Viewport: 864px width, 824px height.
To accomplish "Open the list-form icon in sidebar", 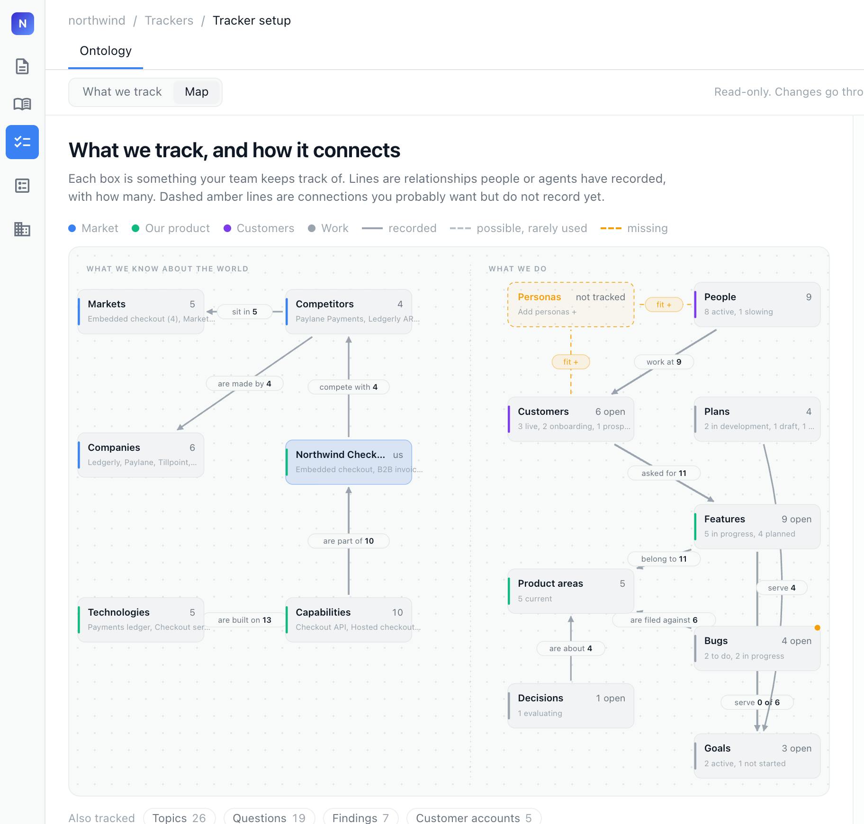I will (22, 186).
